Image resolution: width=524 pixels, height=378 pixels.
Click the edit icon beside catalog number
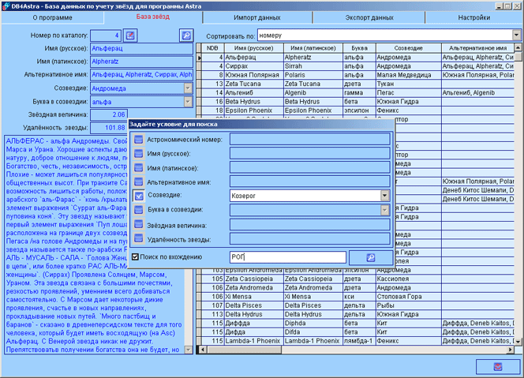[130, 36]
